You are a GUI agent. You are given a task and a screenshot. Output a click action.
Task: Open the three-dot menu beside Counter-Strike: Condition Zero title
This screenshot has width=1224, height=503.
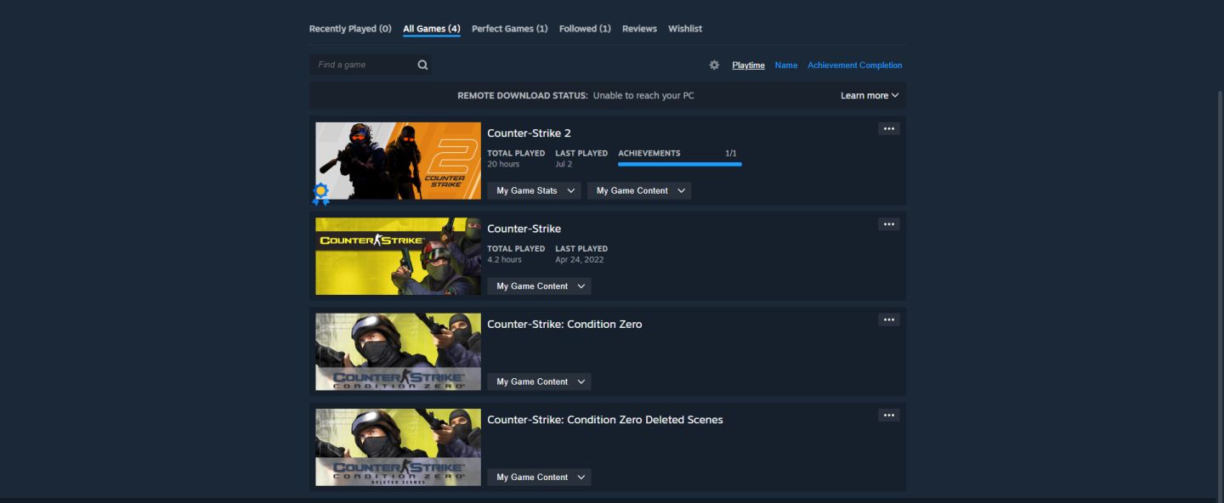889,319
